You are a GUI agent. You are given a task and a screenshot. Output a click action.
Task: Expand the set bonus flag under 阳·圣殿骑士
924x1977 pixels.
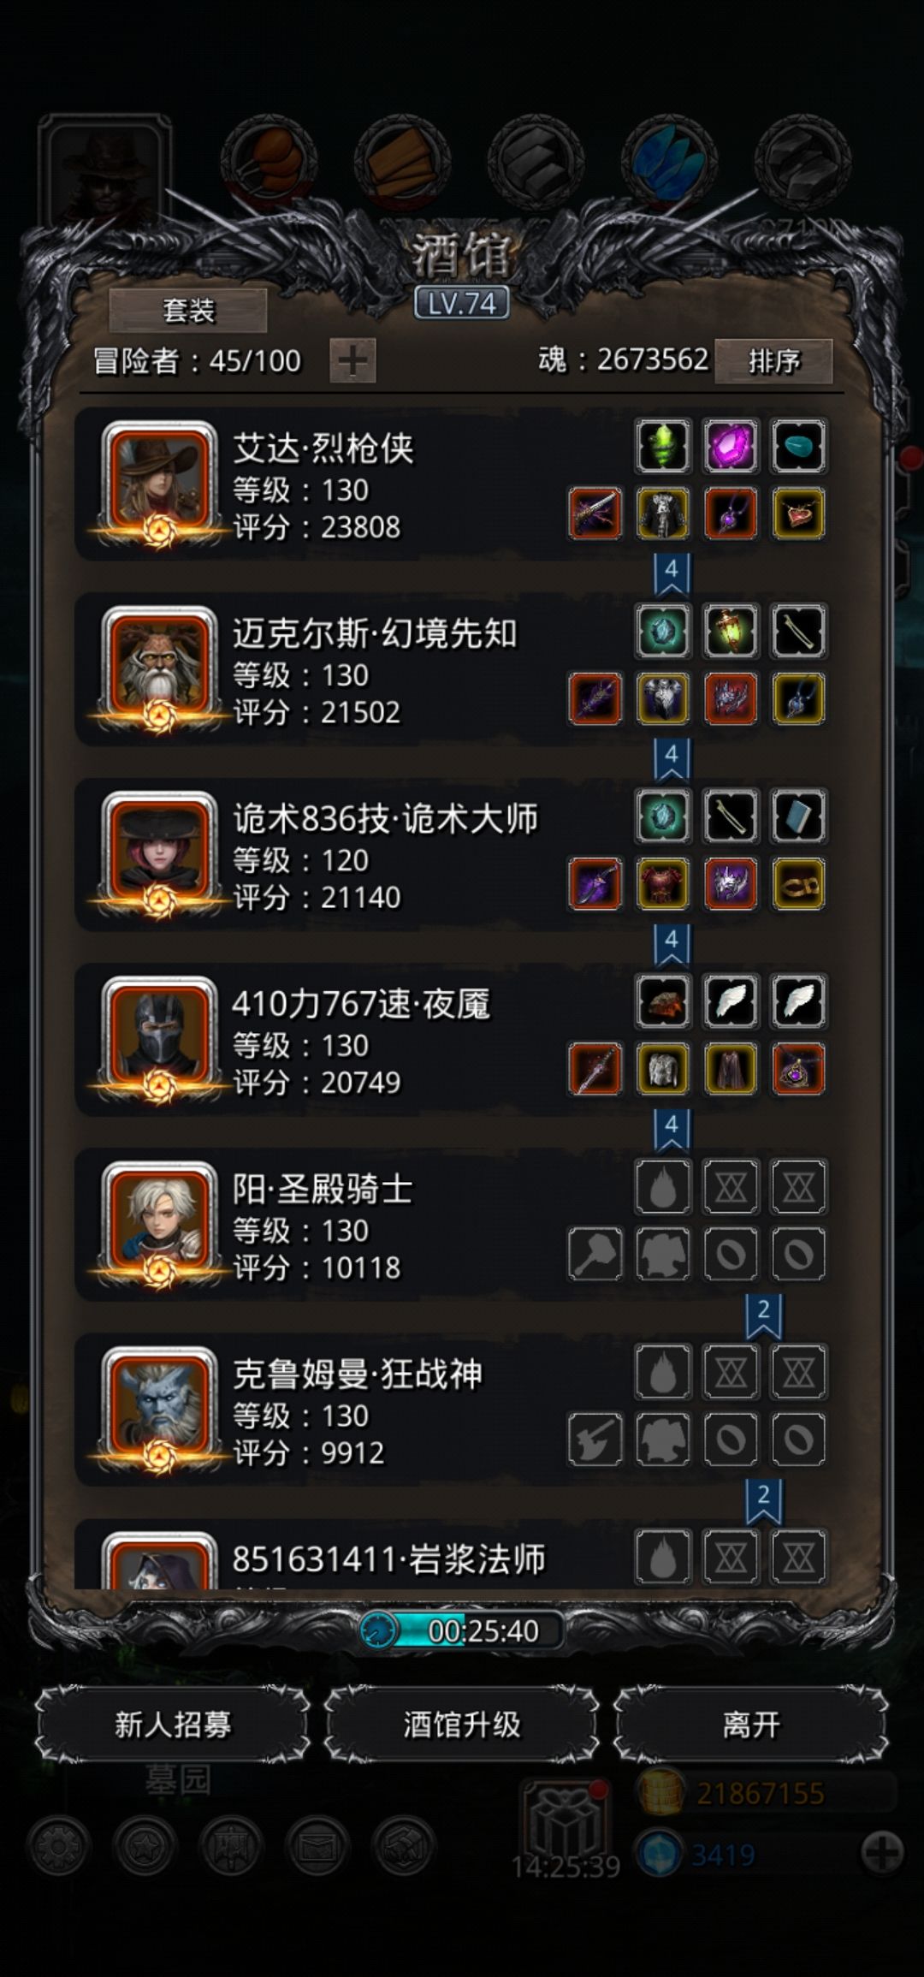point(764,1315)
